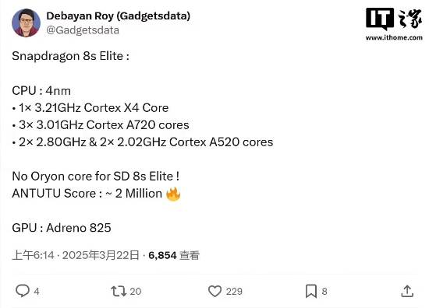The image size is (429, 308).
Task: Click the 6,854 views count
Action: point(162,255)
